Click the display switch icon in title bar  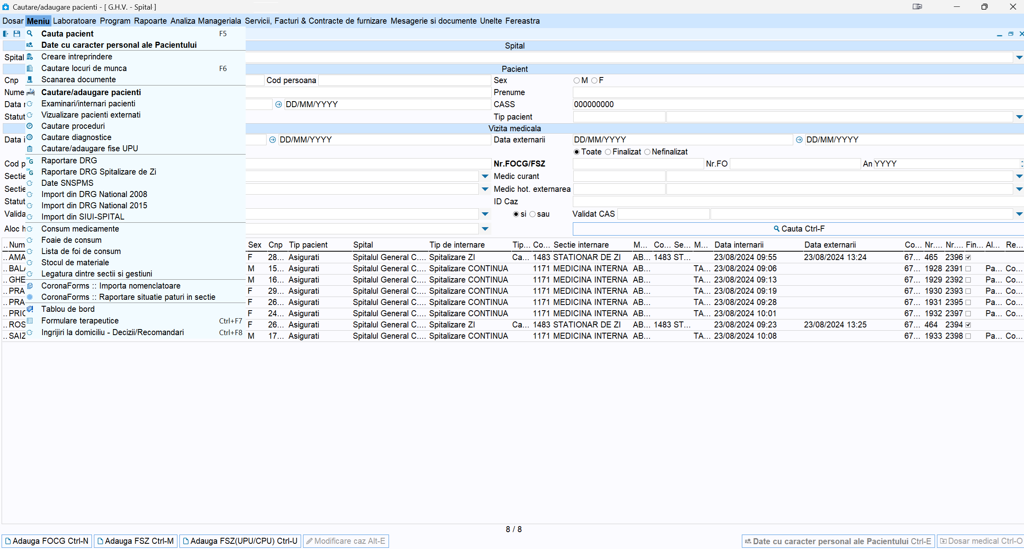tap(917, 6)
